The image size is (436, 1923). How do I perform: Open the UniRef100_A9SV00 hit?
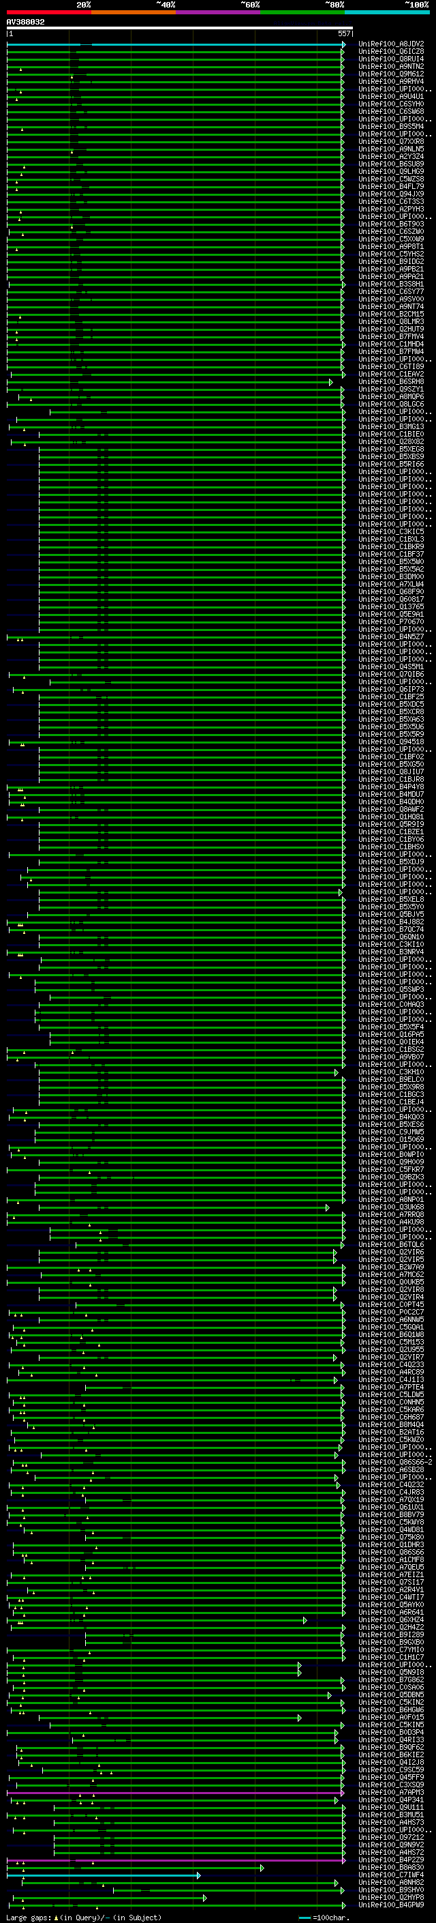[x=391, y=299]
